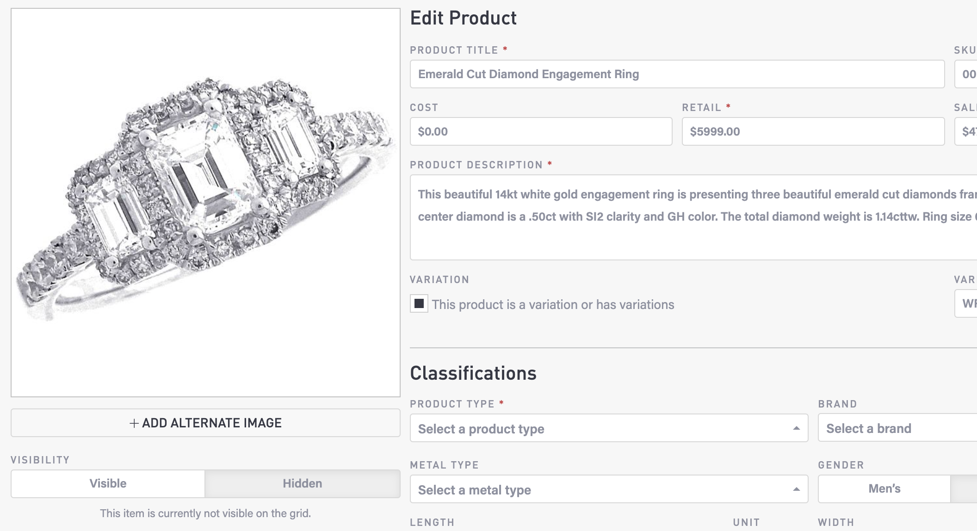The width and height of the screenshot is (977, 531).
Task: Expand the 'Select a metal type' dropdown
Action: click(x=601, y=489)
